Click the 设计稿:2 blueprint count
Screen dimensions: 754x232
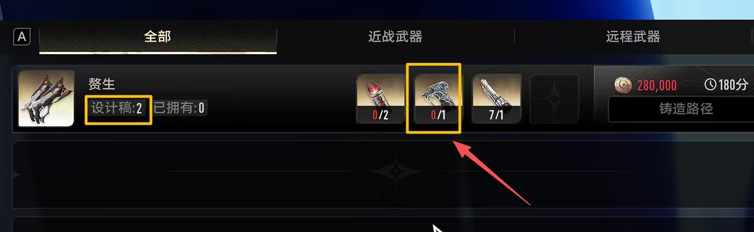point(117,108)
